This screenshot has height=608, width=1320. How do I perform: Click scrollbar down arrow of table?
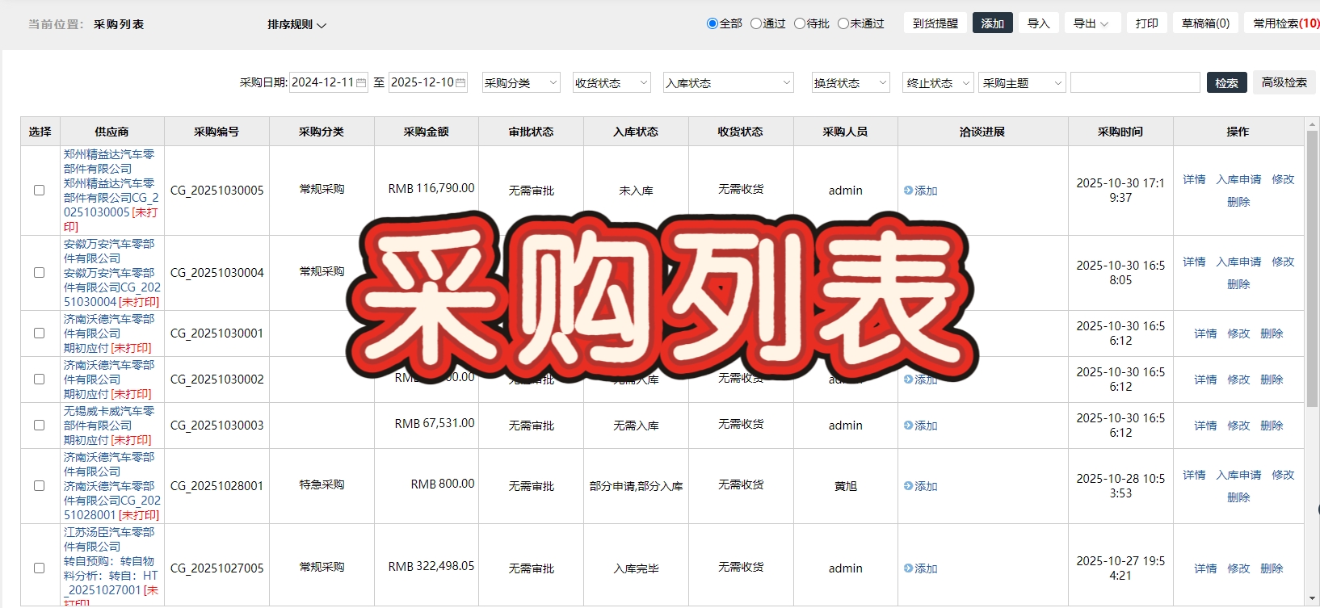click(1312, 599)
